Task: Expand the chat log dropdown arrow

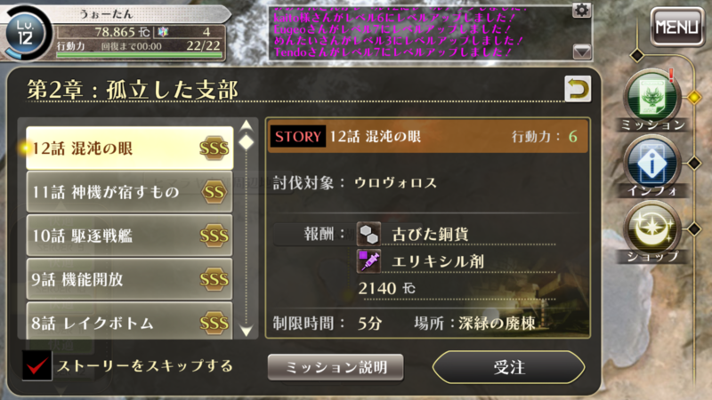Action: 582,52
